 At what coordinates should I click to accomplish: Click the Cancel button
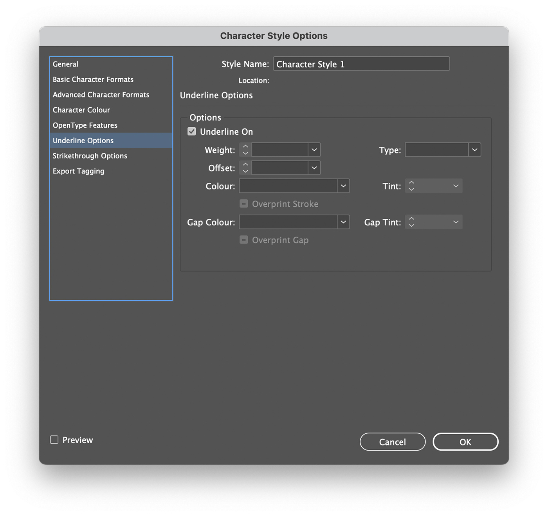click(x=393, y=442)
